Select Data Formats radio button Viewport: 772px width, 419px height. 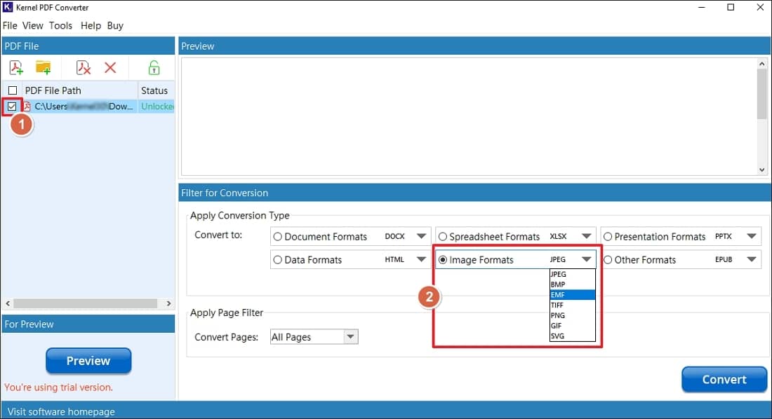pyautogui.click(x=278, y=260)
